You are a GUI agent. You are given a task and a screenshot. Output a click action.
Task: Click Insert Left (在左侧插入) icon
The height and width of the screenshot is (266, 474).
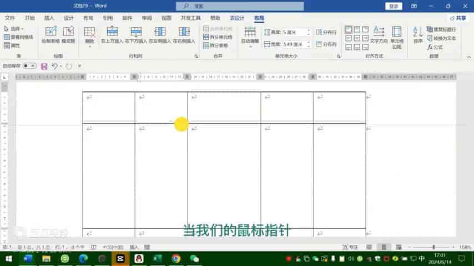[x=160, y=32]
